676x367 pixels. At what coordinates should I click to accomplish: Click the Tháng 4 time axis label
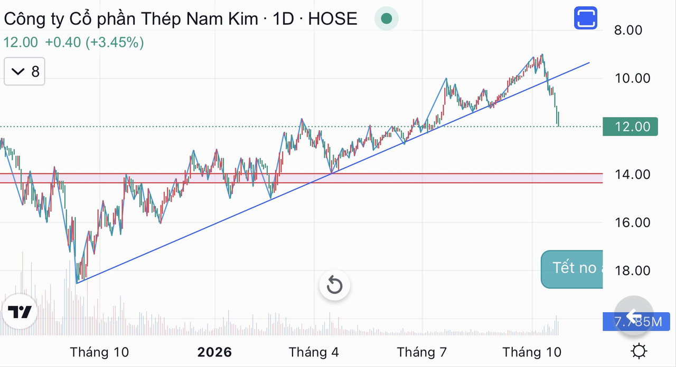314,352
